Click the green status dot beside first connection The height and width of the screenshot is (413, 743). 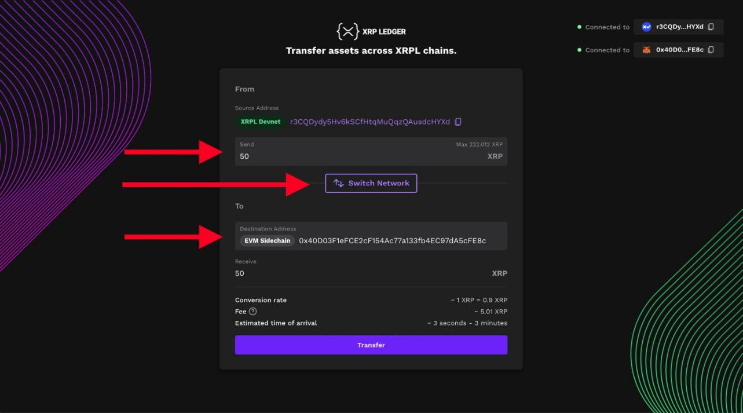579,27
